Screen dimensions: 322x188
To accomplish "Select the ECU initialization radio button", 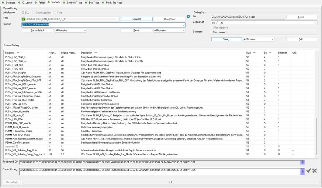I will [24, 12].
